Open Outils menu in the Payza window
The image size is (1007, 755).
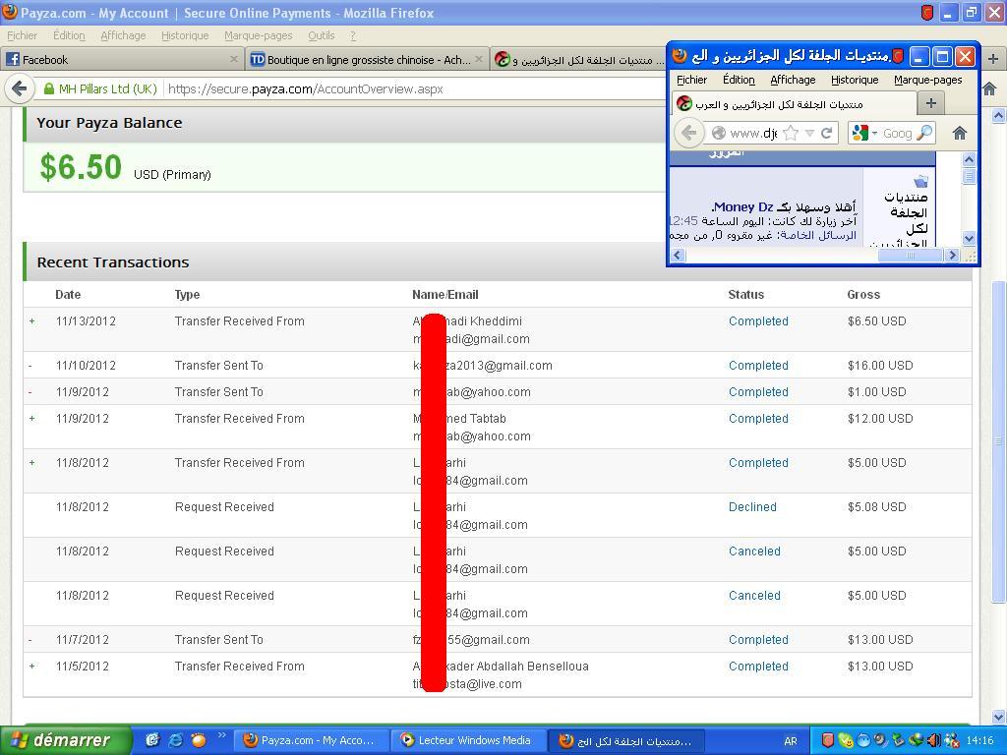(x=322, y=35)
